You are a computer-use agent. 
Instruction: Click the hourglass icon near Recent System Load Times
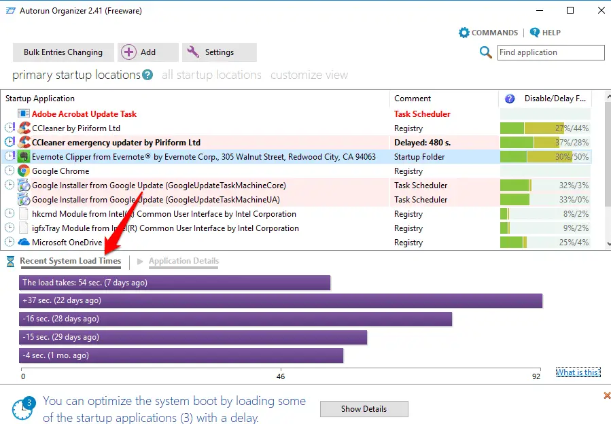tap(10, 262)
